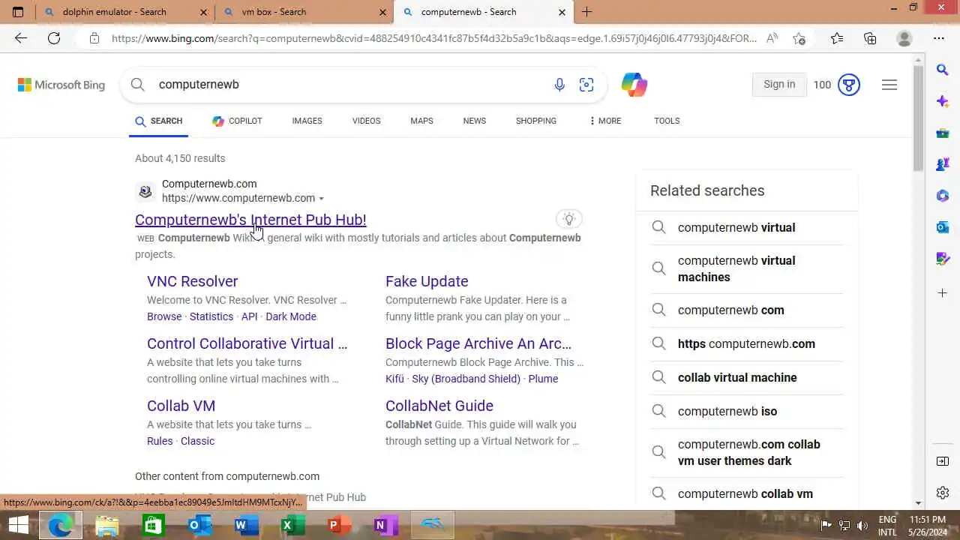Screen dimensions: 960x540
Task: Select the MAPS search tab
Action: (421, 121)
